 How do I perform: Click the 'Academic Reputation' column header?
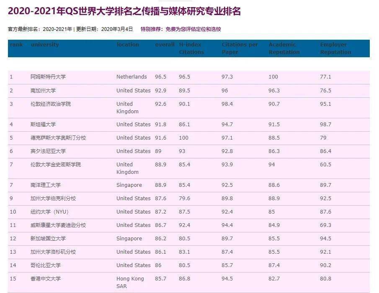click(x=284, y=48)
